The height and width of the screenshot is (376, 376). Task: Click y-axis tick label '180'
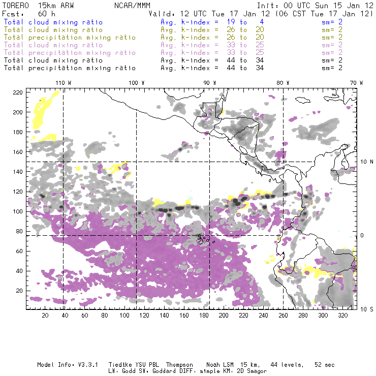pos(18,132)
